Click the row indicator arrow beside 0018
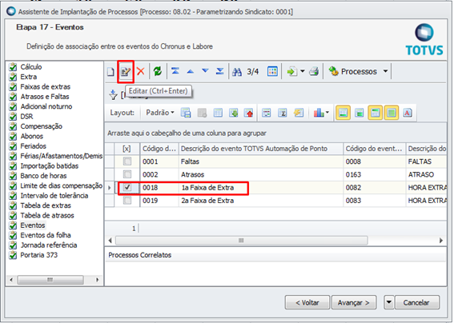Image resolution: width=454 pixels, height=323 pixels. coord(110,188)
